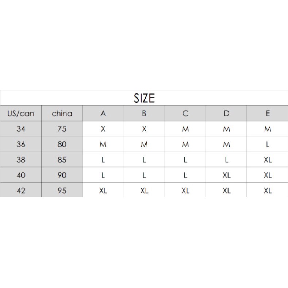This screenshot has height=288, width=288.
Task: Click the china size 75 cell
Action: pos(62,129)
